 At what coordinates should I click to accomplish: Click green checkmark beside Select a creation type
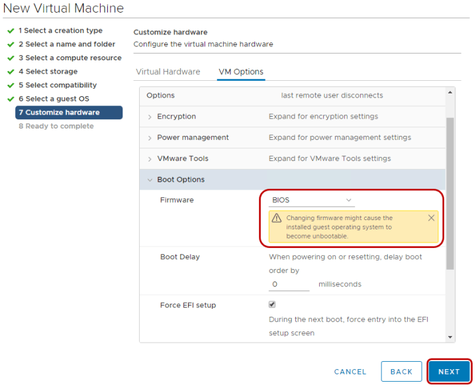11,30
